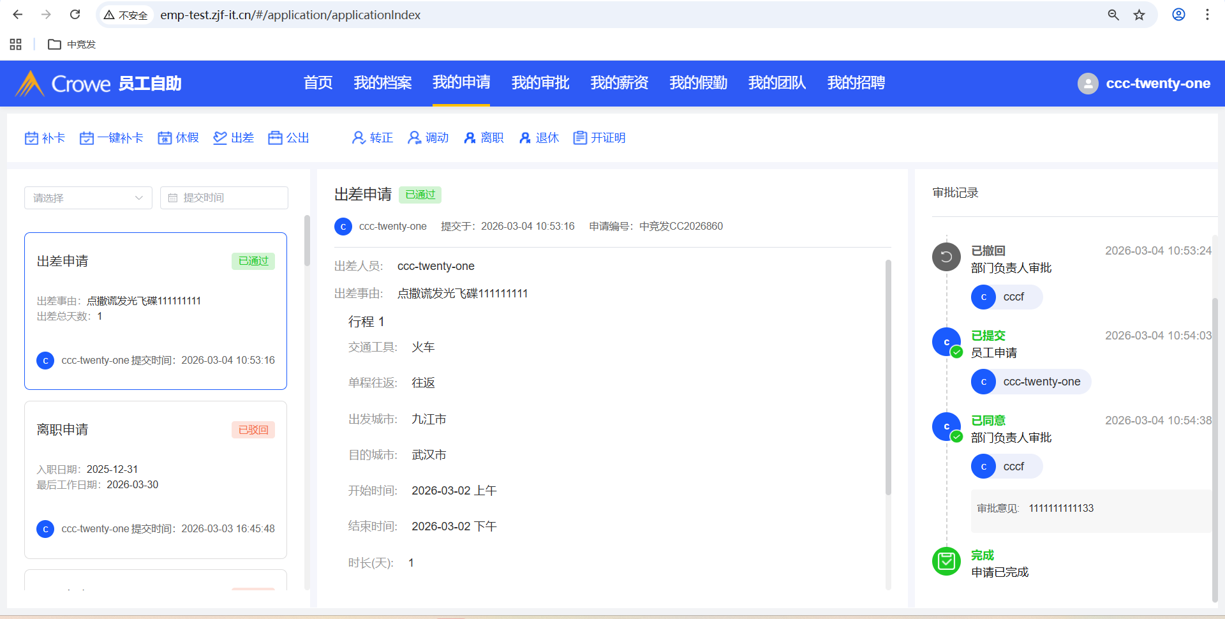Open the 公出 briefcase icon
Image resolution: width=1225 pixels, height=619 pixels.
point(275,138)
